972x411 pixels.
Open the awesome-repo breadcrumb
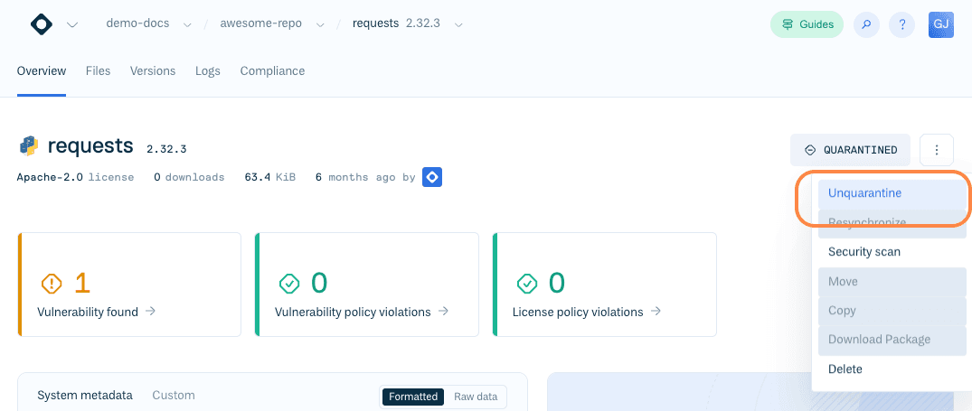click(261, 23)
